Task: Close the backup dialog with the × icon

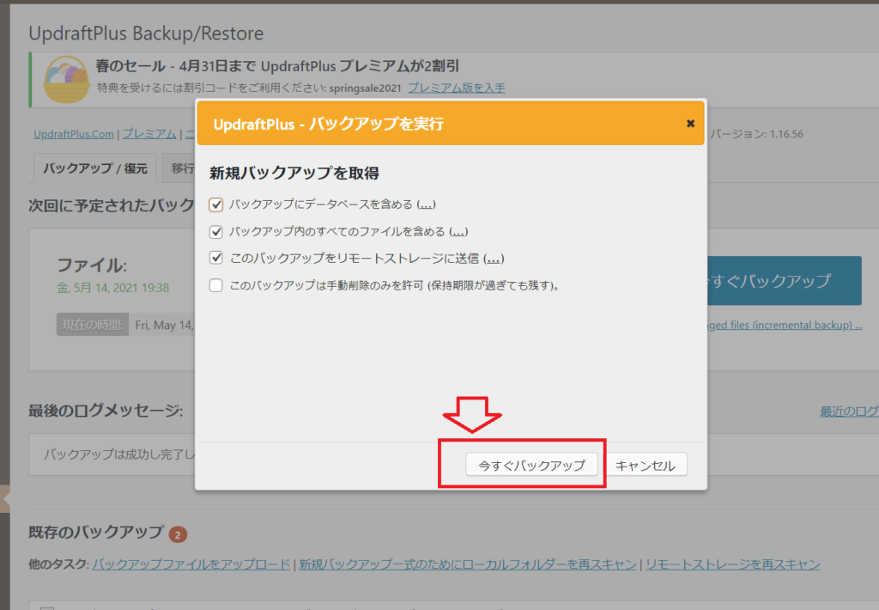Action: coord(690,124)
